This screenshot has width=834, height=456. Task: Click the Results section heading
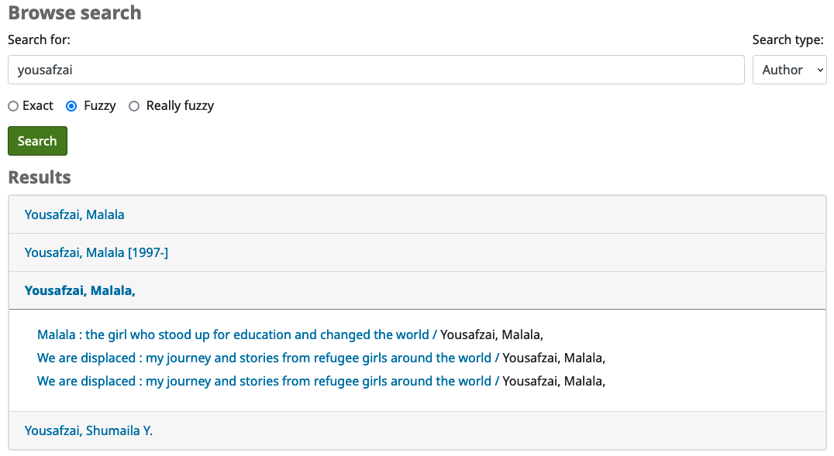pos(39,177)
